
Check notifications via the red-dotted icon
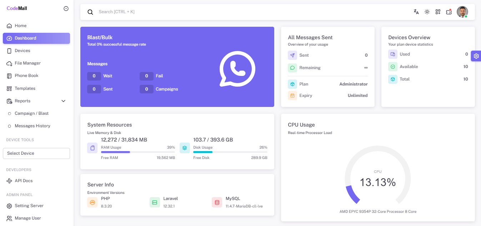[449, 12]
